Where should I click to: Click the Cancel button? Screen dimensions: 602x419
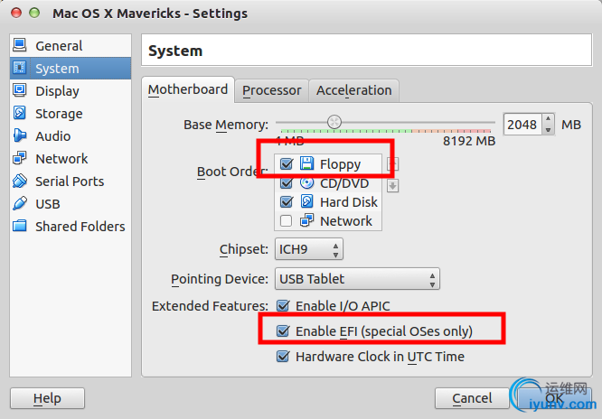pos(472,398)
